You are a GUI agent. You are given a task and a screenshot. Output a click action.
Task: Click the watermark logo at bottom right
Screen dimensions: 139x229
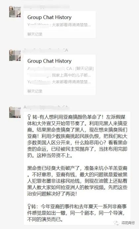tap(124, 223)
